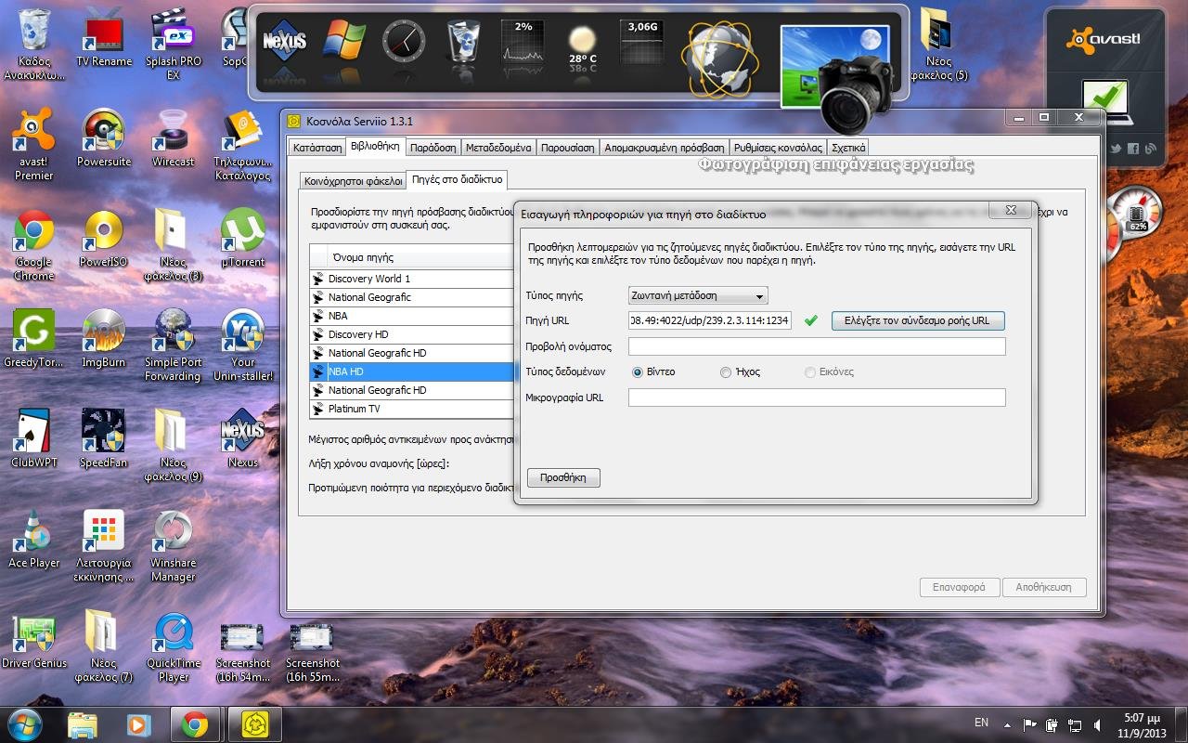Open Chrome from the taskbar
The width and height of the screenshot is (1188, 743).
(x=194, y=723)
